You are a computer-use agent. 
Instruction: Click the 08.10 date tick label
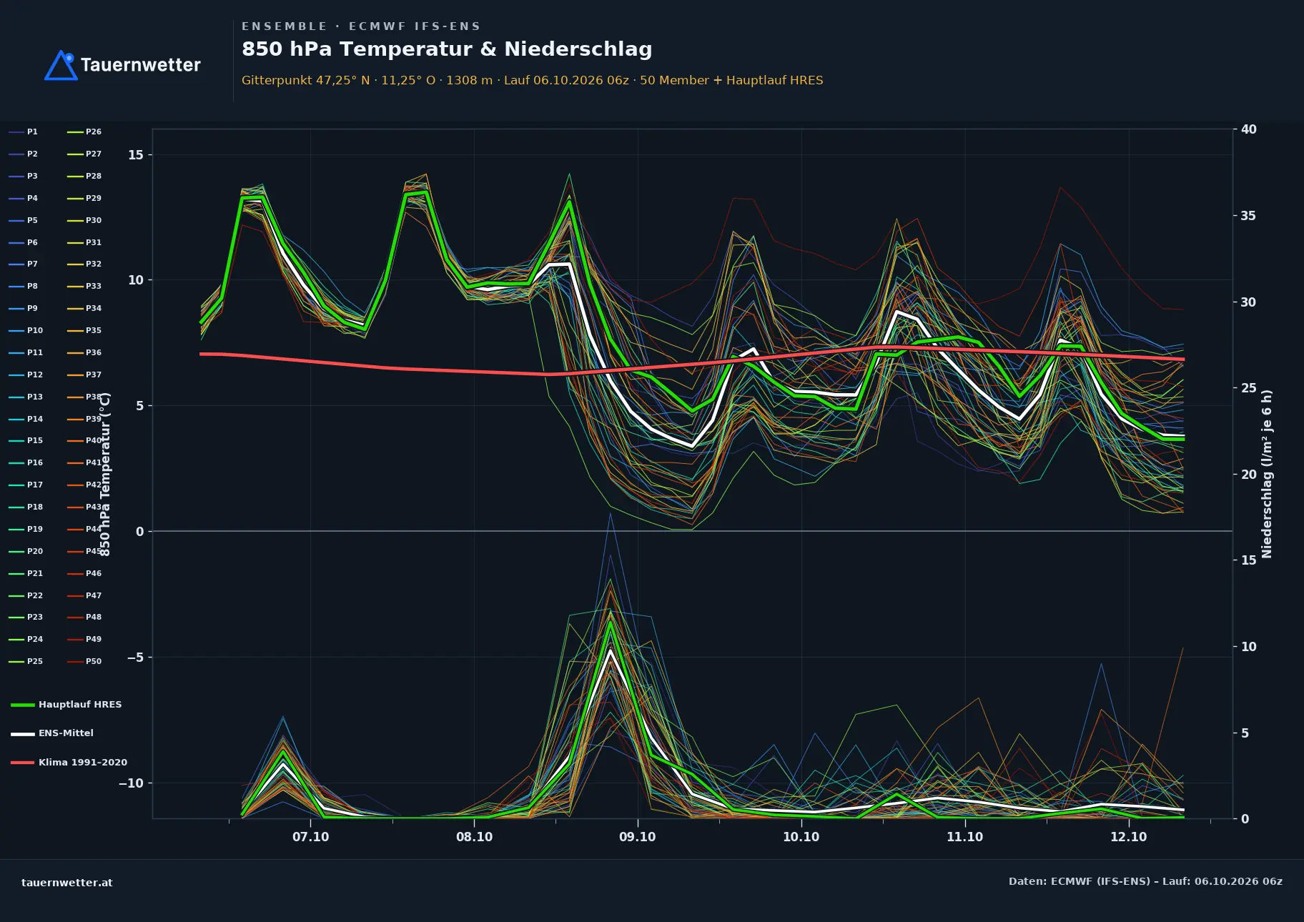tap(474, 837)
